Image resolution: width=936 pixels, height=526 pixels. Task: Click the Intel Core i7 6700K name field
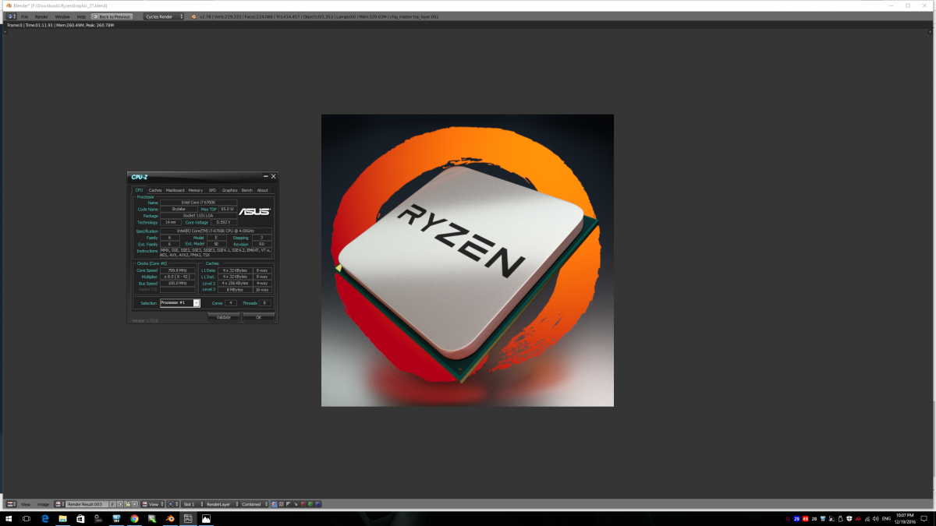click(198, 203)
